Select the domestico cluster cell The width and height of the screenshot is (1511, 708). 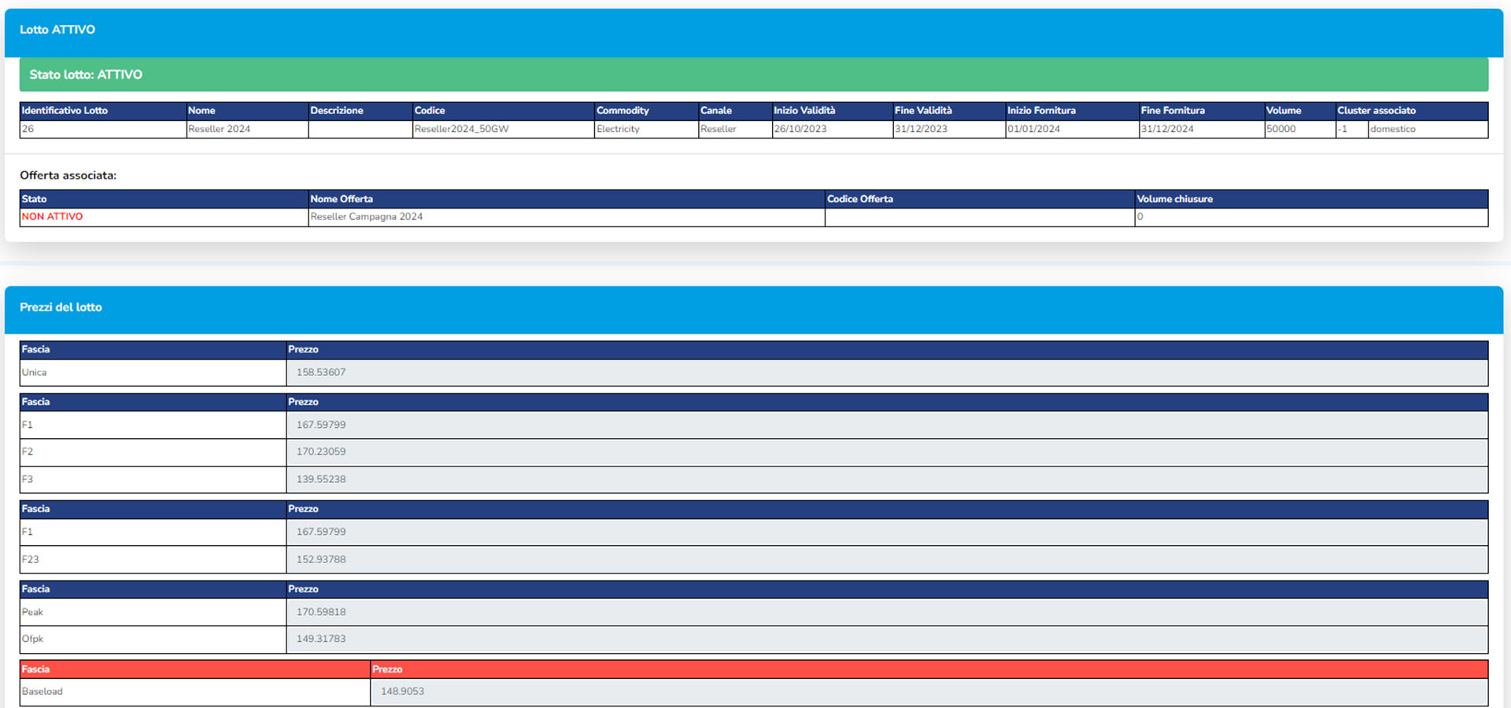pyautogui.click(x=1393, y=129)
